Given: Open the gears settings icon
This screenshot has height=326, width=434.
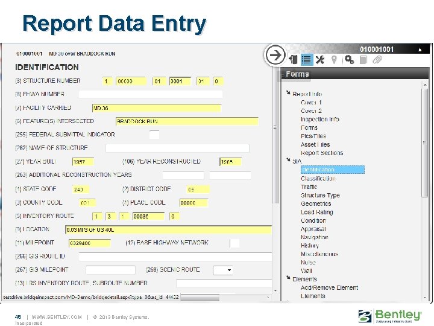Looking at the screenshot, I should pyautogui.click(x=349, y=60).
